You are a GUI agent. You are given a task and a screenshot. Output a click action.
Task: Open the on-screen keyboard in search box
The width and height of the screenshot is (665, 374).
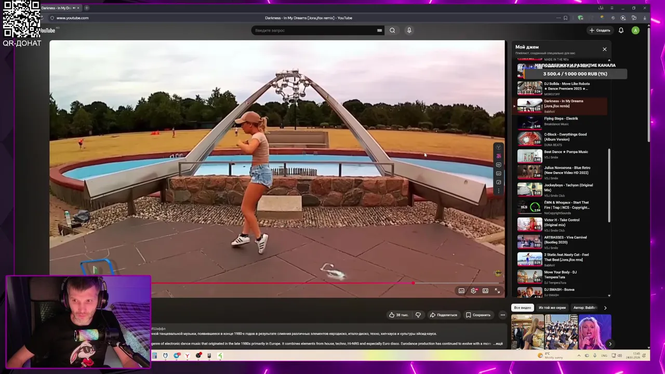click(x=379, y=30)
